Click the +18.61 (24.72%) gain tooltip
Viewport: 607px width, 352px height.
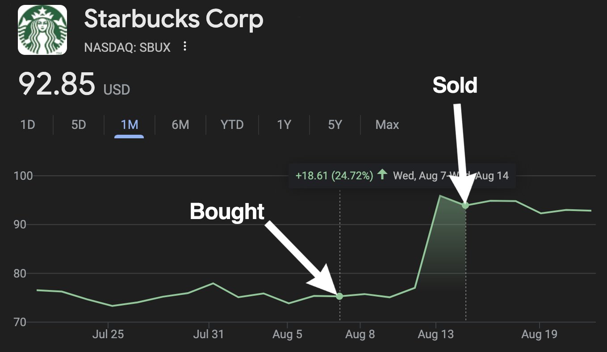click(334, 175)
